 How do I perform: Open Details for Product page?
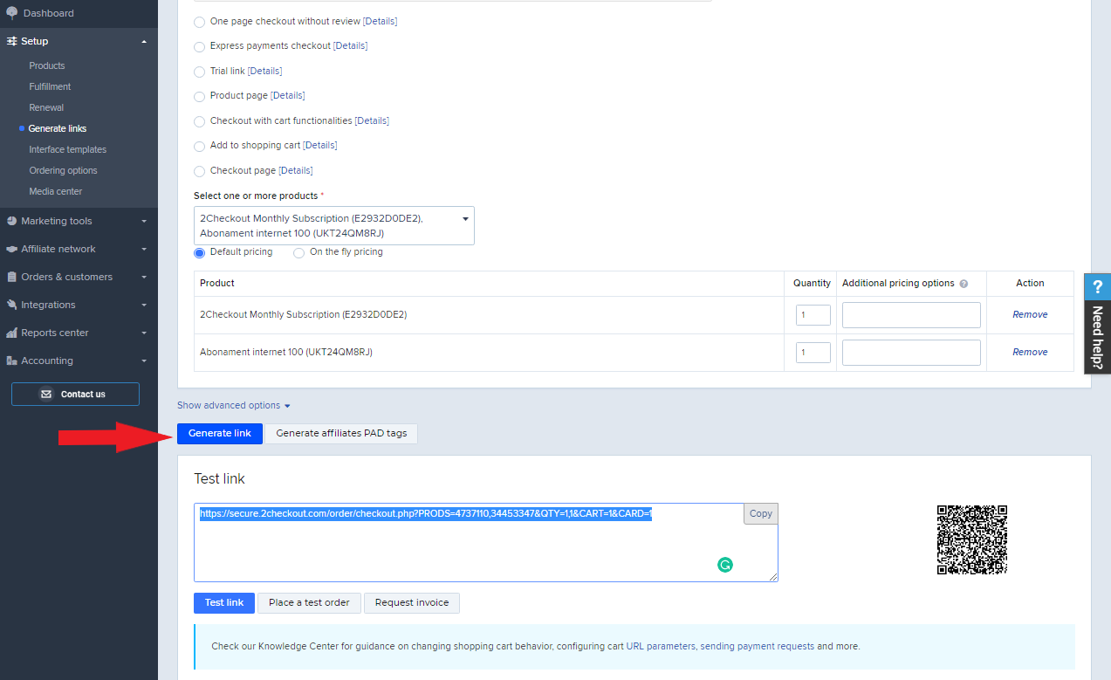pos(288,95)
